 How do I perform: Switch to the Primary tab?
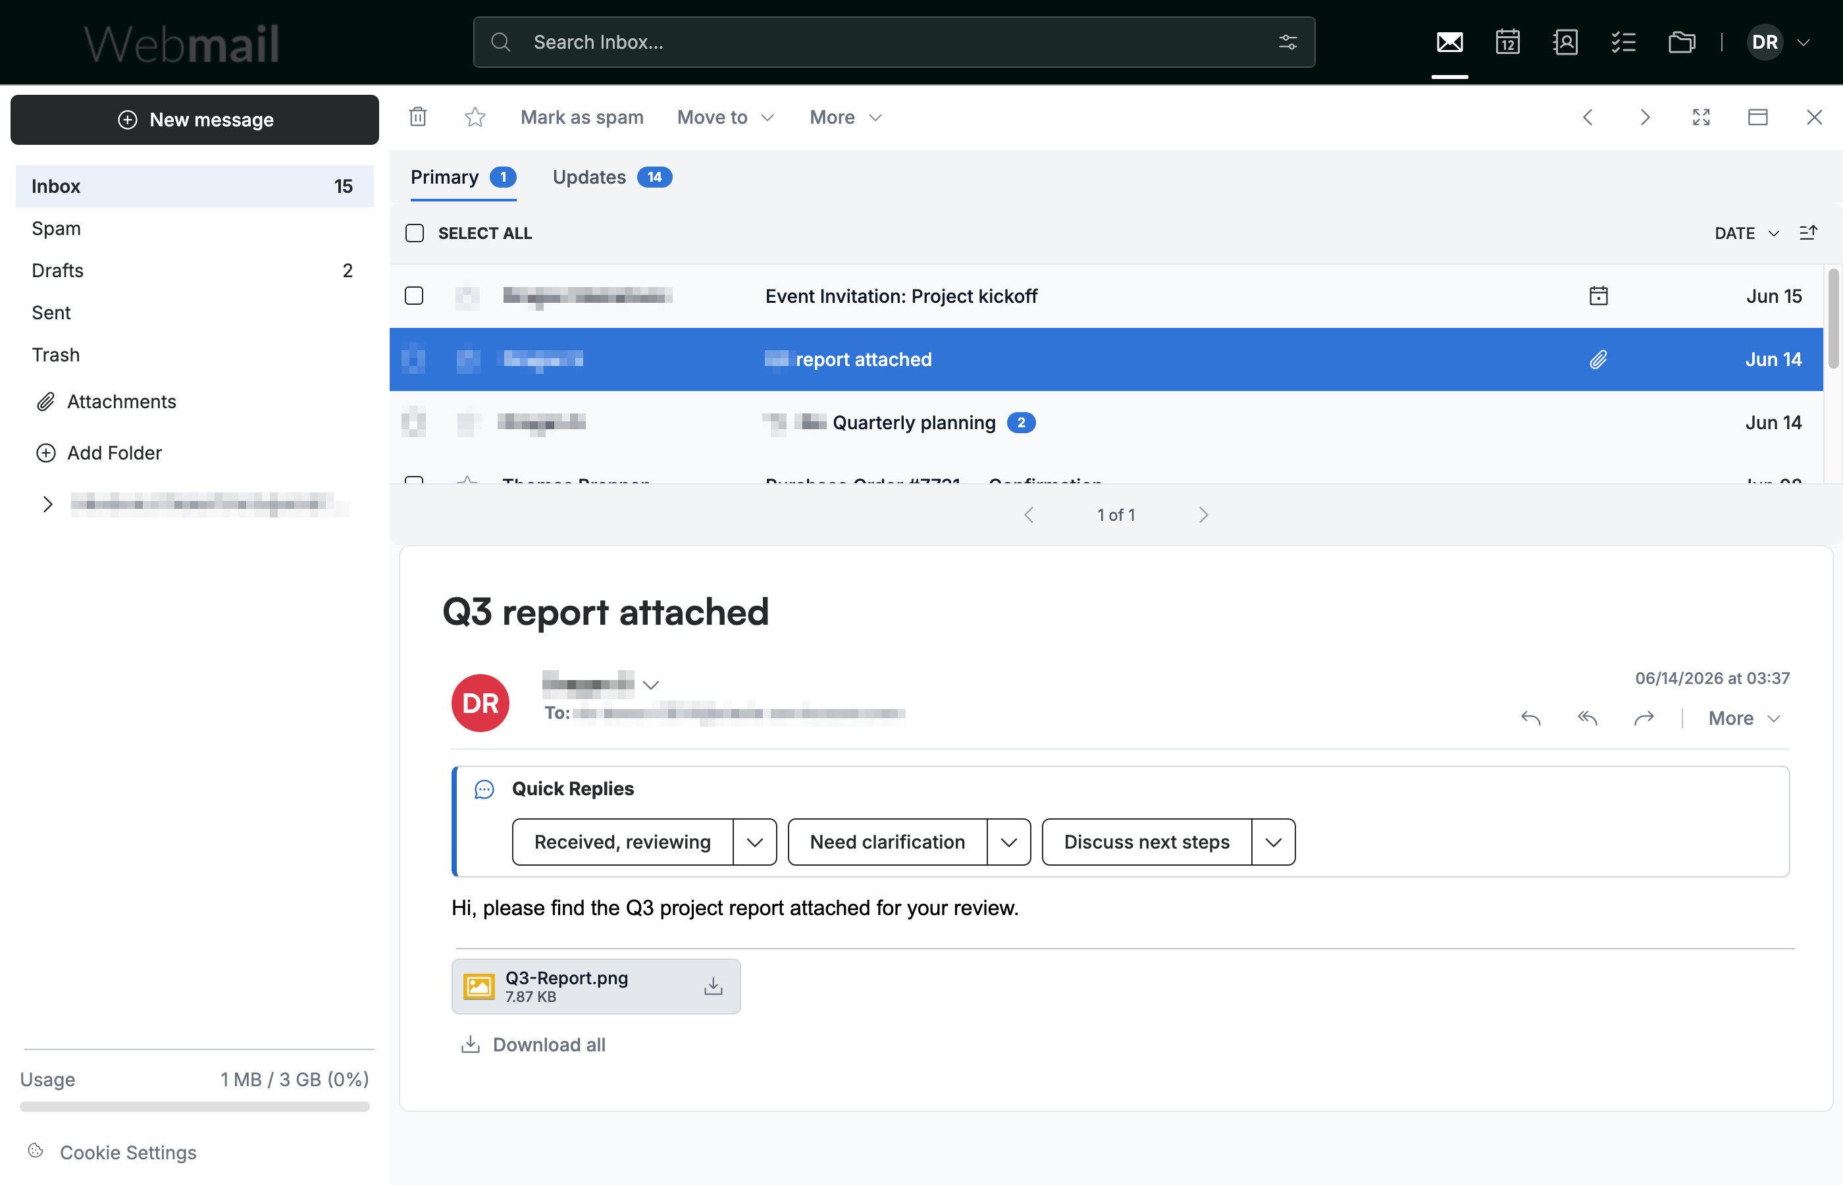pos(463,178)
